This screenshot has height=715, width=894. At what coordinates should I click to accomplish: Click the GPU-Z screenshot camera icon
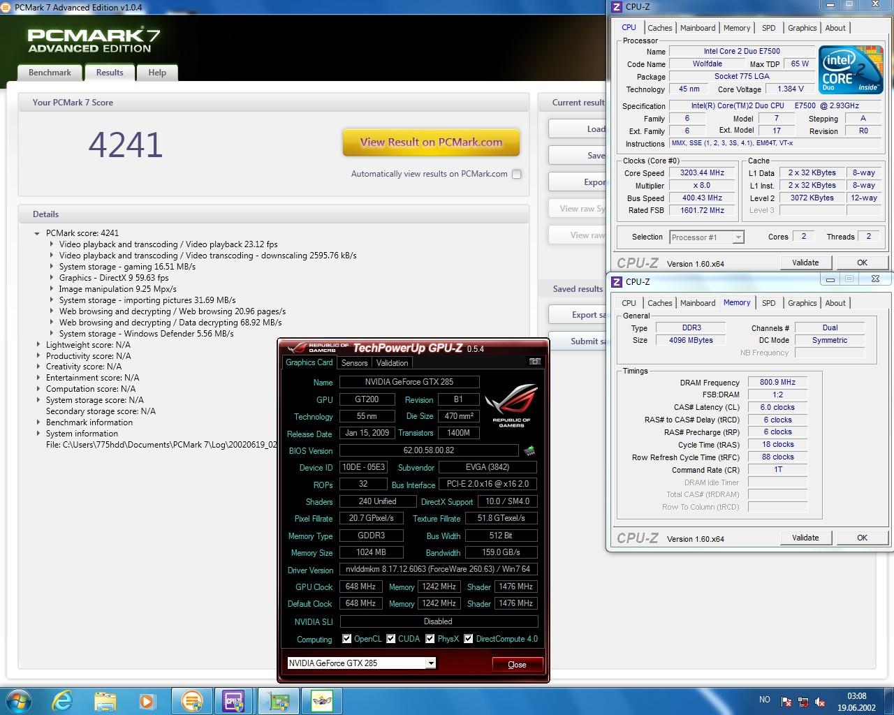point(534,362)
